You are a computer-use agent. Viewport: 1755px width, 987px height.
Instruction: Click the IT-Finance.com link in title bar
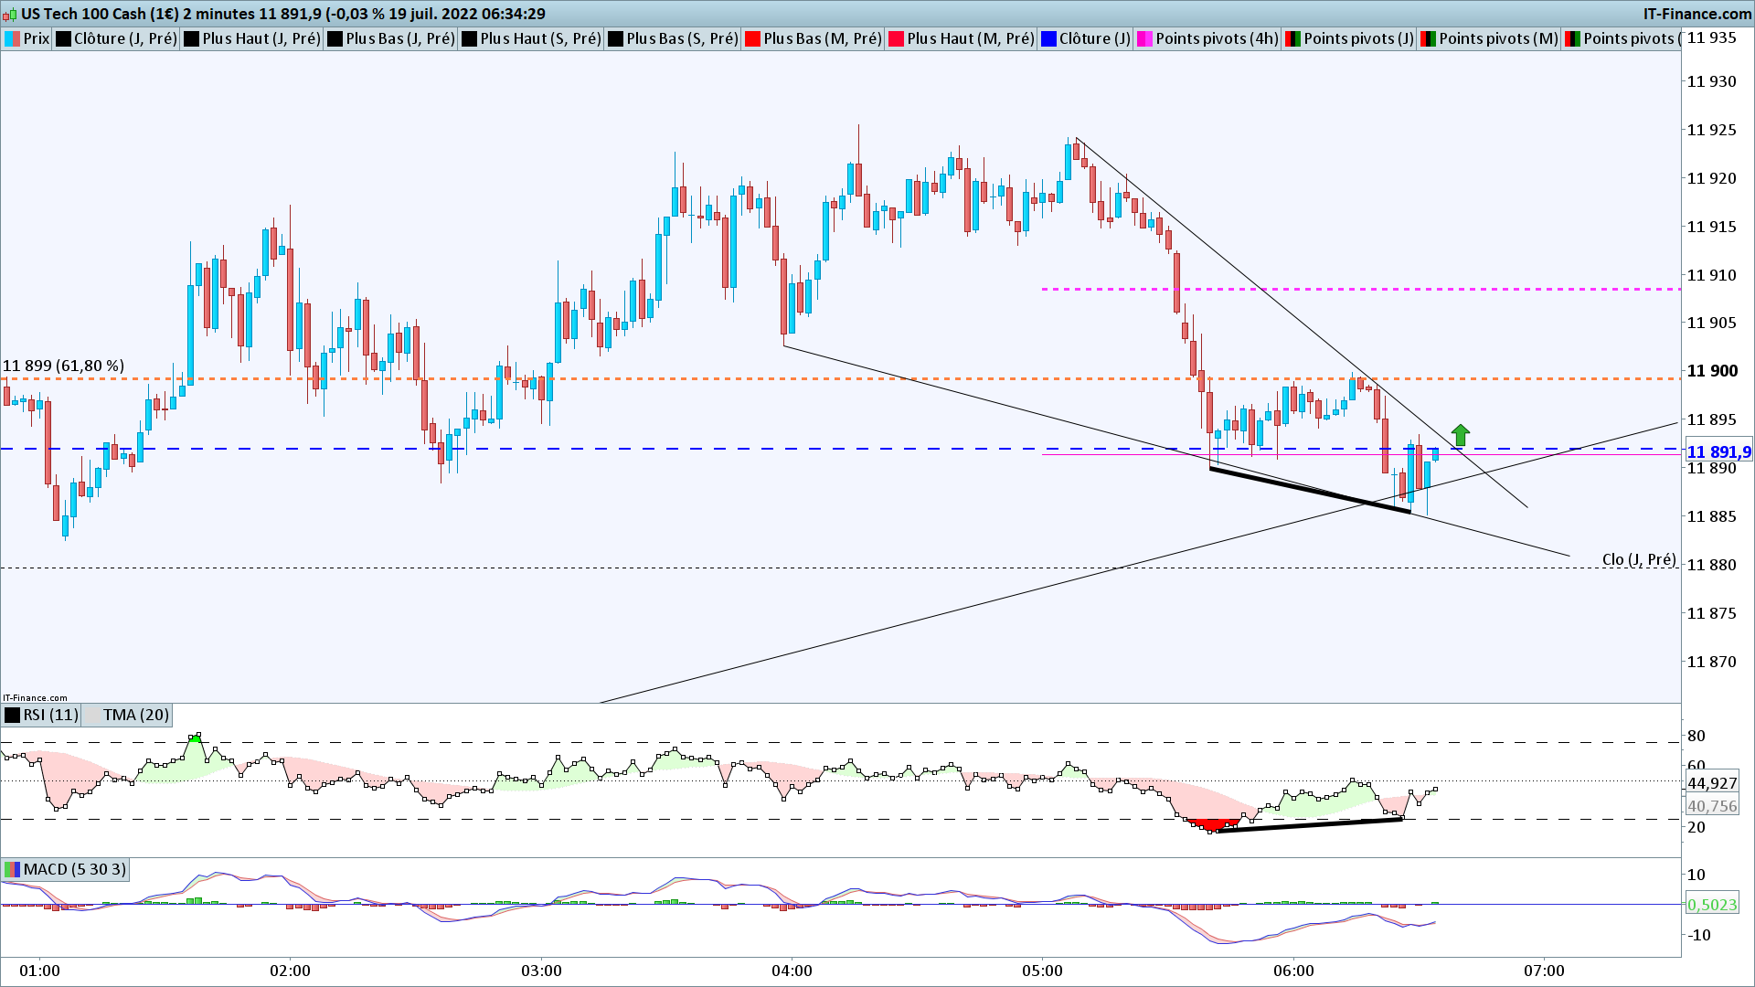[x=1696, y=14]
